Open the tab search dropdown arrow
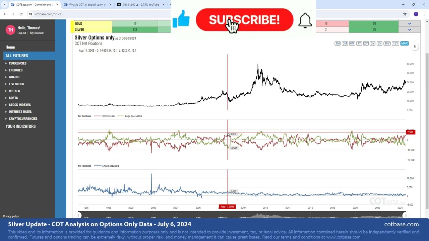The height and width of the screenshot is (241, 429). (4, 5)
